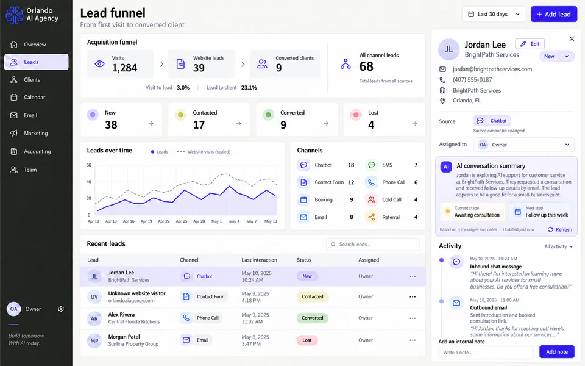Open the Converted leads arrow
The height and width of the screenshot is (366, 585).
coord(326,124)
